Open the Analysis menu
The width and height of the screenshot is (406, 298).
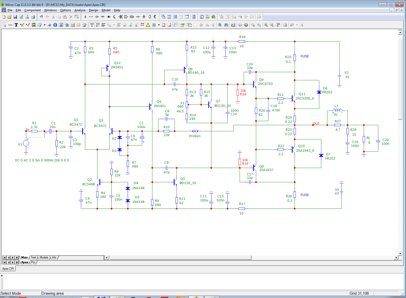[x=80, y=10]
